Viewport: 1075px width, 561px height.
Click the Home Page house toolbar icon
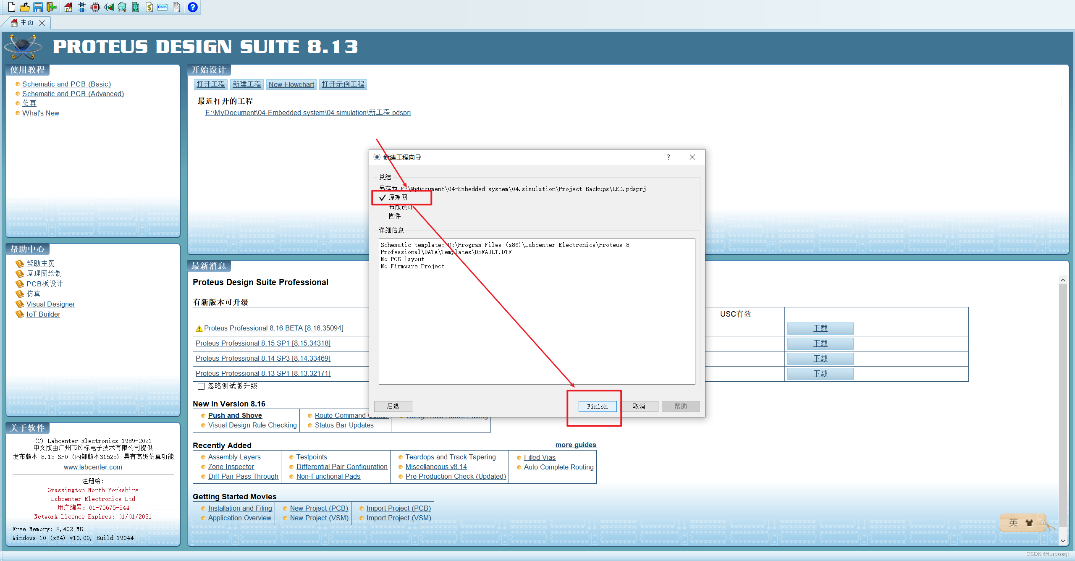point(68,7)
